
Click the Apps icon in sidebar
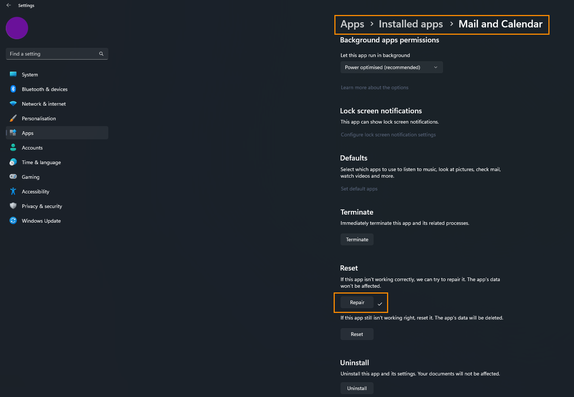click(x=13, y=133)
